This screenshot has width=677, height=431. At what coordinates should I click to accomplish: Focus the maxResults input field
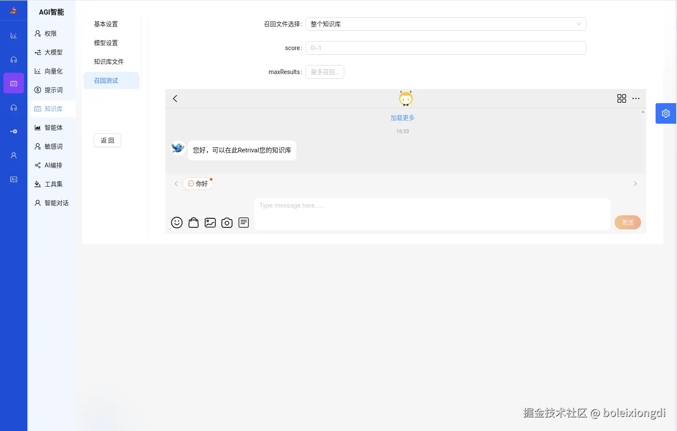[x=325, y=72]
